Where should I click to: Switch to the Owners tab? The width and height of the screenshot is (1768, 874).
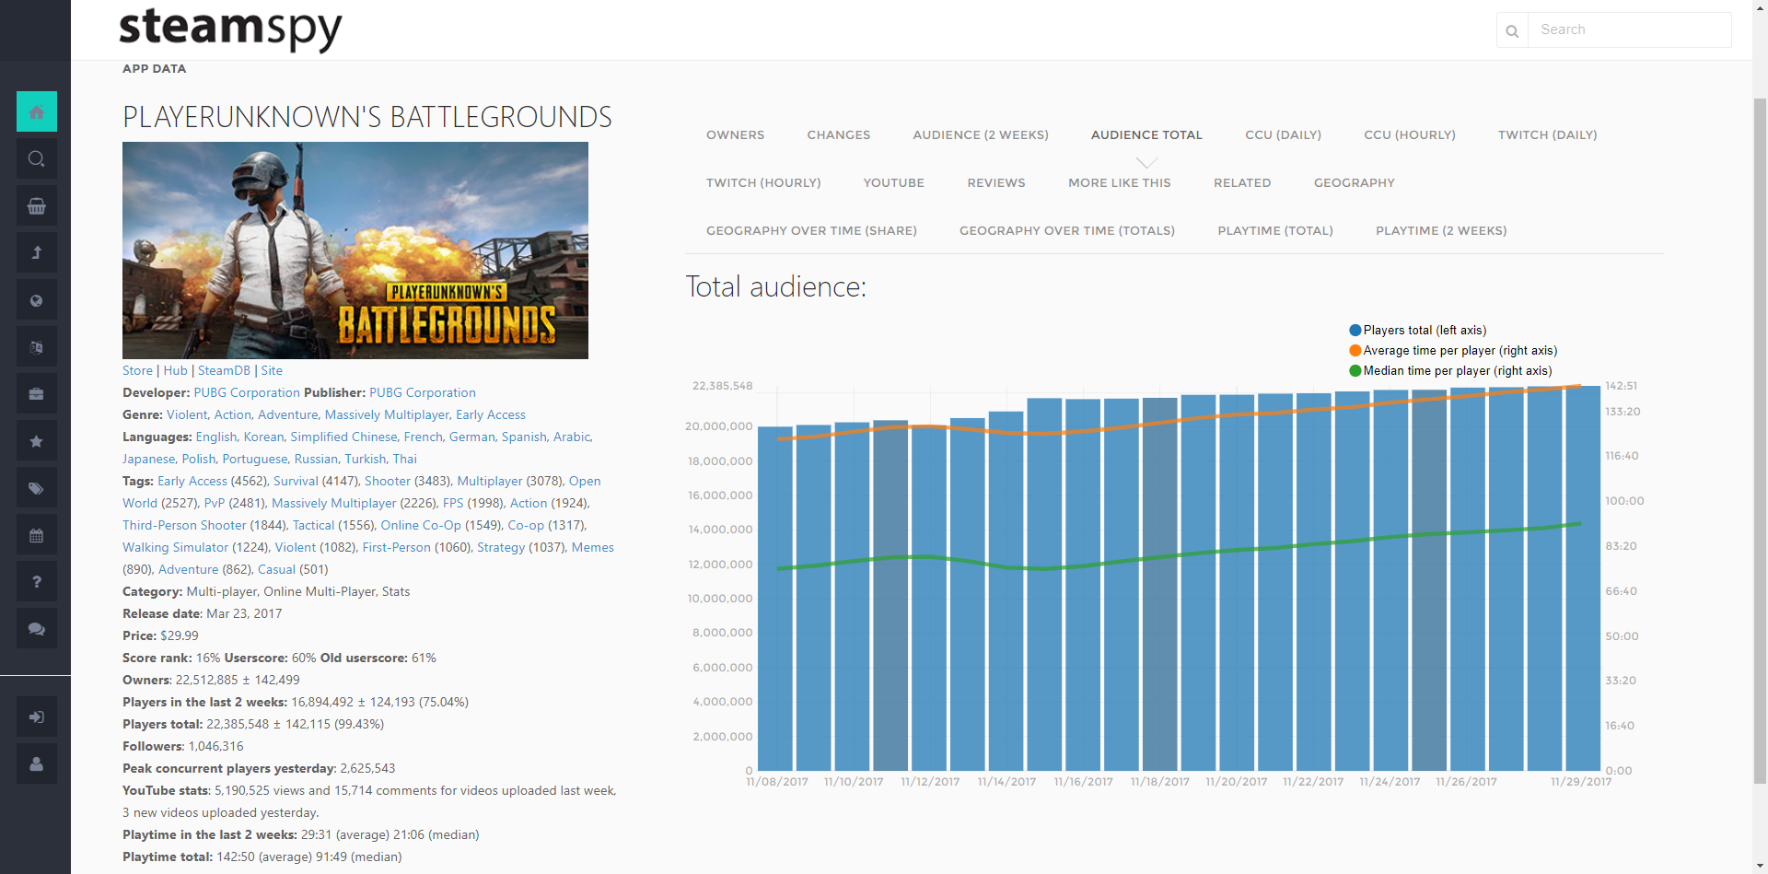[x=735, y=134]
